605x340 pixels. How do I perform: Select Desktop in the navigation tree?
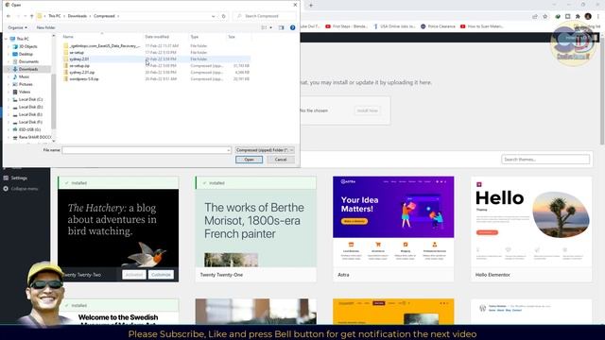[26, 55]
